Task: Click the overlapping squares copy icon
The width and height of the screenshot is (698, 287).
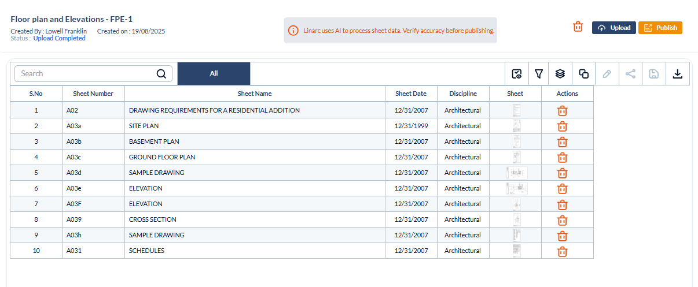Action: point(584,74)
